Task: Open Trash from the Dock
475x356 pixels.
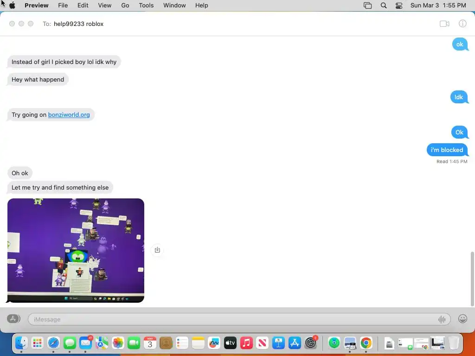Action: pos(454,343)
